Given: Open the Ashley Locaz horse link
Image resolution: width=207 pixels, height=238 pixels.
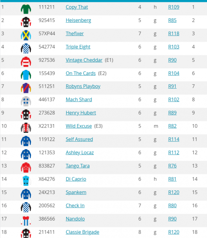Looking at the screenshot, I should [80, 153].
